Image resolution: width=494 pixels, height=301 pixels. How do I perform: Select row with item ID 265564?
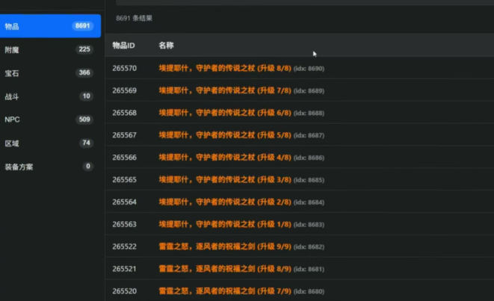click(125, 202)
